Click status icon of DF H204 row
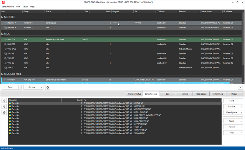The image size is (245, 150). (x=6, y=80)
